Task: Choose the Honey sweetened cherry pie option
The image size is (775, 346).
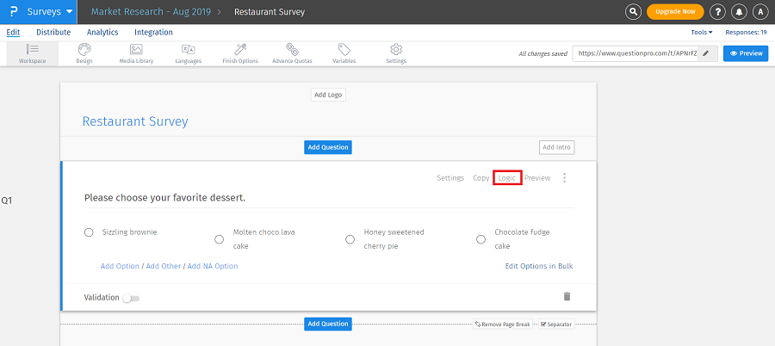Action: (x=350, y=239)
